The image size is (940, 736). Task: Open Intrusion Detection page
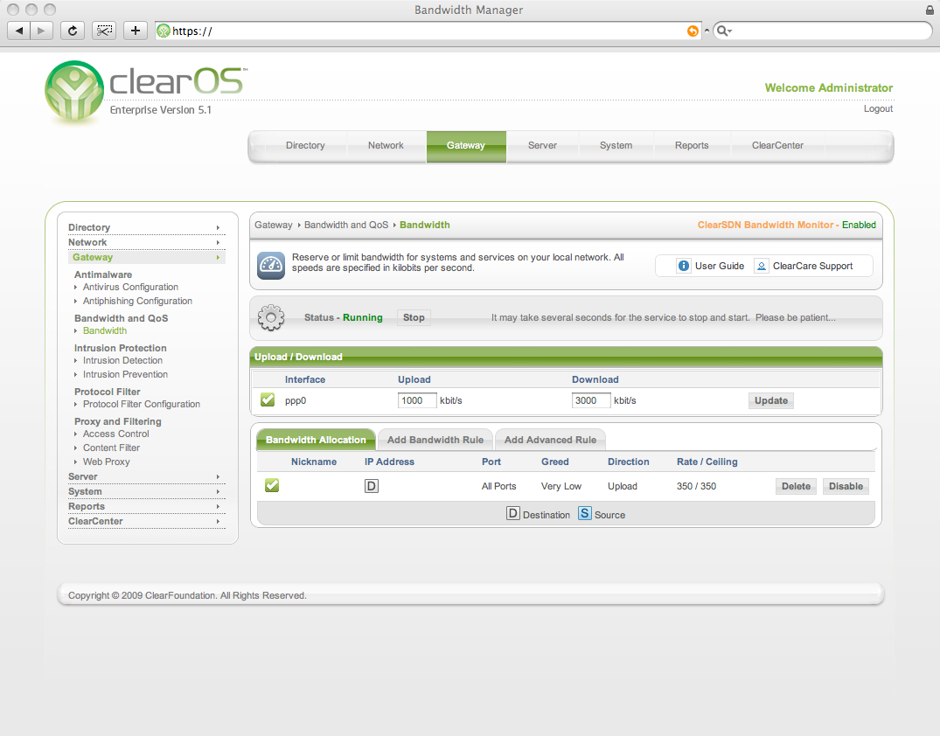click(122, 360)
